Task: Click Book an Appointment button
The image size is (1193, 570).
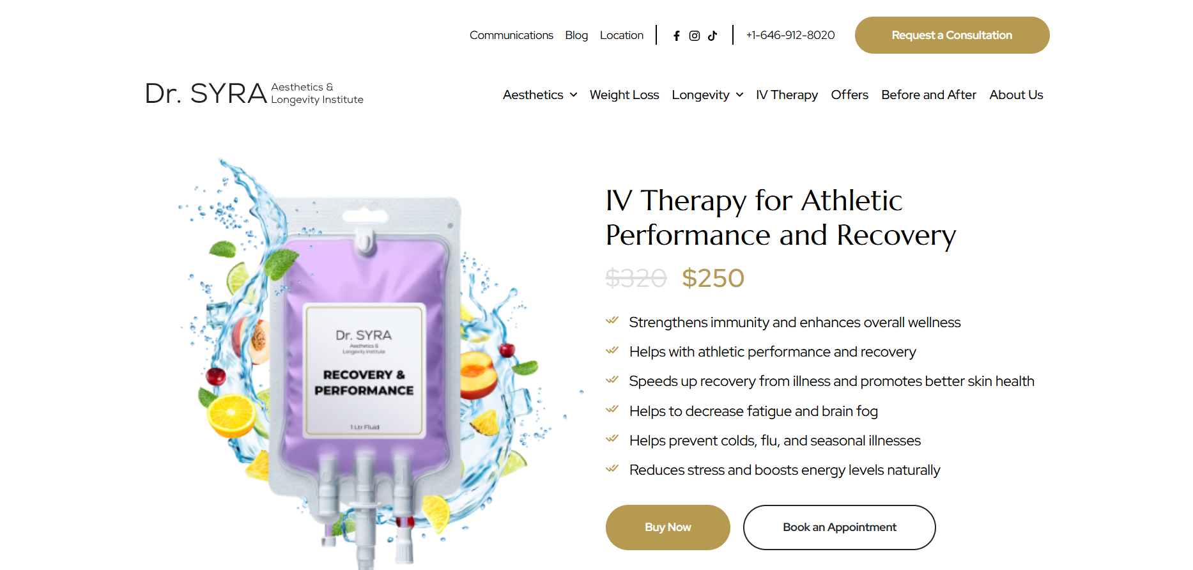Action: (839, 527)
